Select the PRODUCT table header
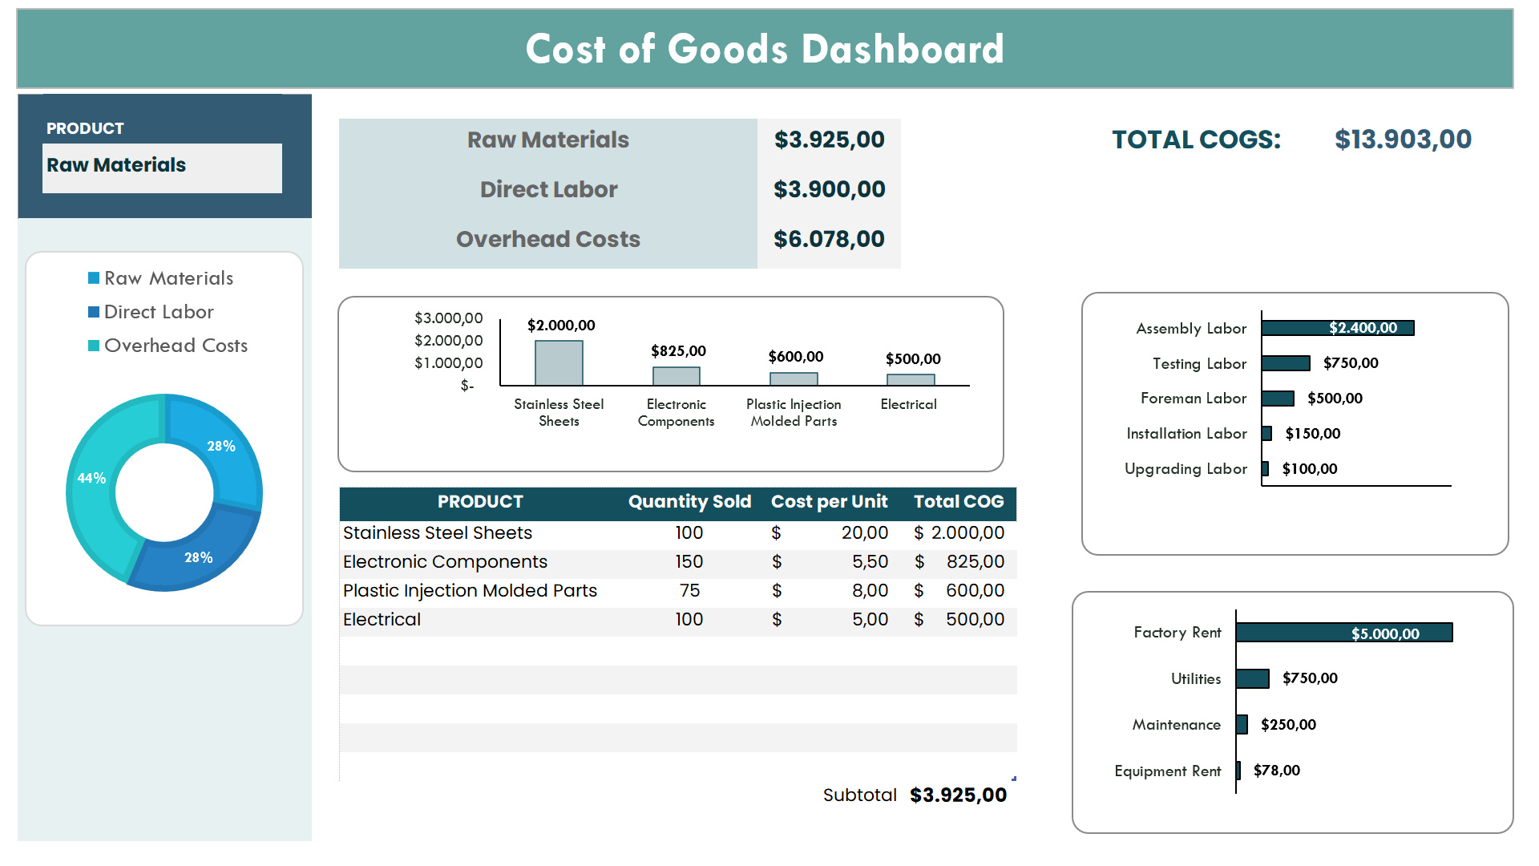Screen dimensions: 1539x866 coord(481,502)
